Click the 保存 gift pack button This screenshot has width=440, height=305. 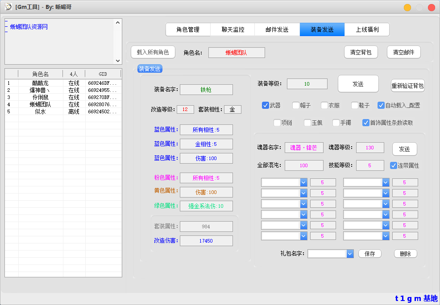[370, 254]
